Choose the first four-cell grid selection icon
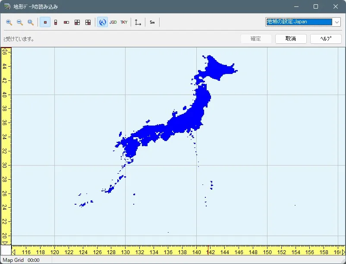346x264 pixels. click(x=77, y=22)
